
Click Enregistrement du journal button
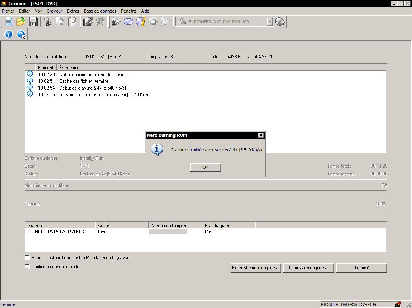pos(256,268)
